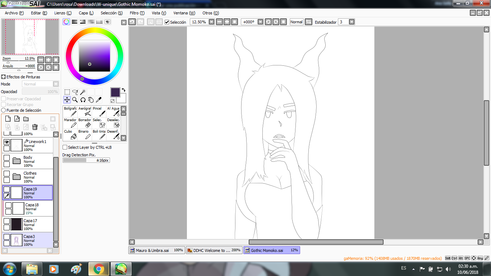Select the lasso selection tool
Screen dimensions: 491x276
tap(75, 92)
